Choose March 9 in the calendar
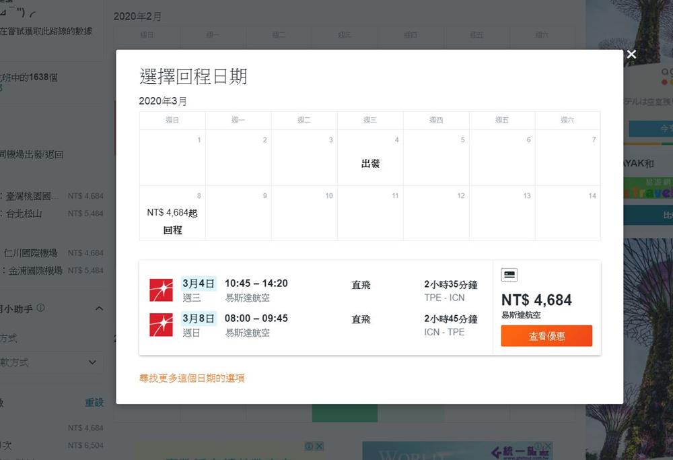Viewport: 673px width, 460px height. pyautogui.click(x=238, y=213)
